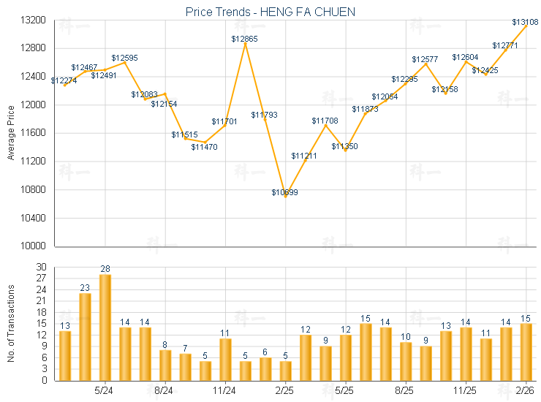Screen dimensions: 541x402
Task: Select the bar showing 23 transactions
Action: 85,336
